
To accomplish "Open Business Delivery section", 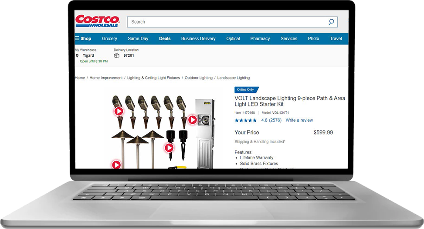I will [x=198, y=38].
